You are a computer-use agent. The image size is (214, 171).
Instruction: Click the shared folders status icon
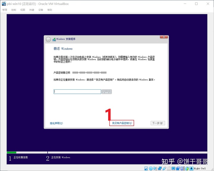point(169,168)
